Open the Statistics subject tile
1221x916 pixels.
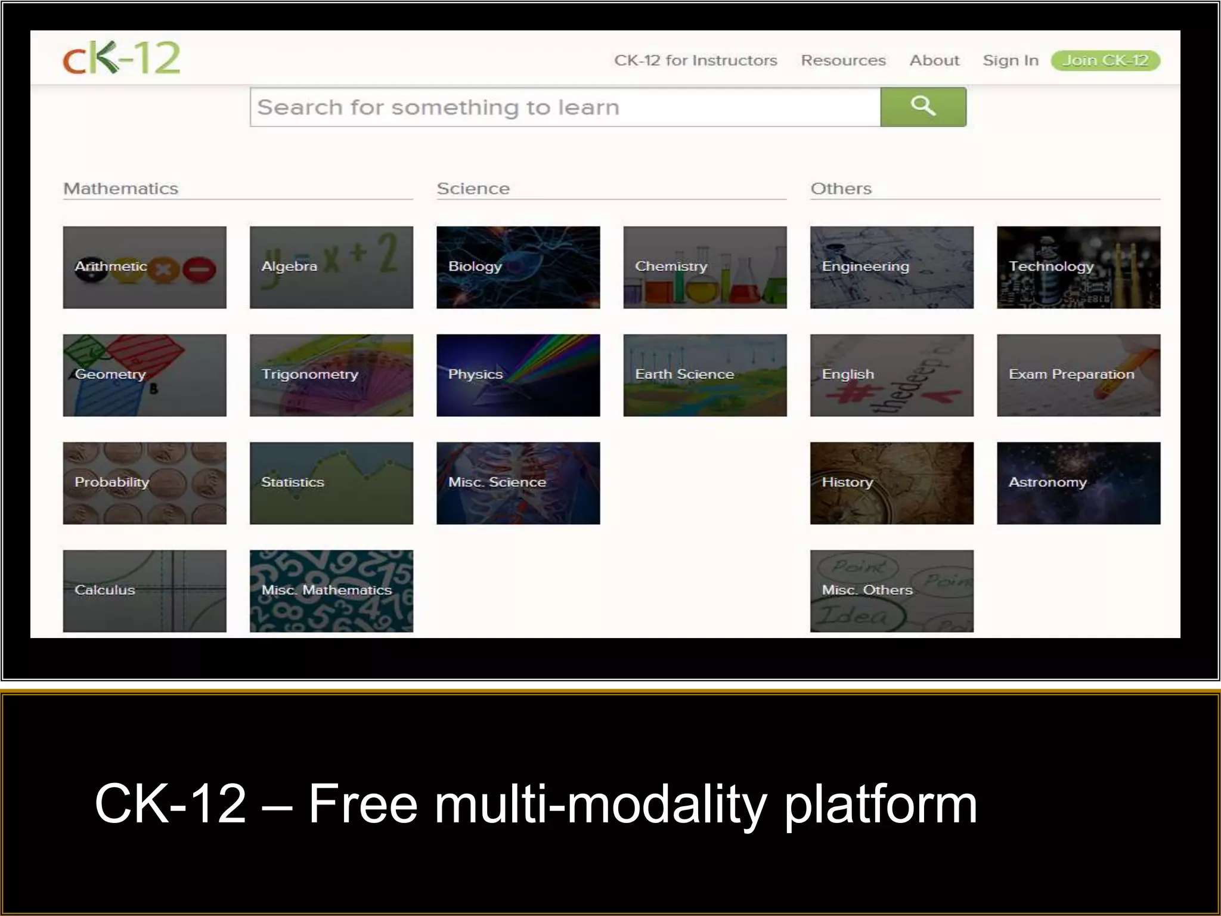click(x=331, y=483)
